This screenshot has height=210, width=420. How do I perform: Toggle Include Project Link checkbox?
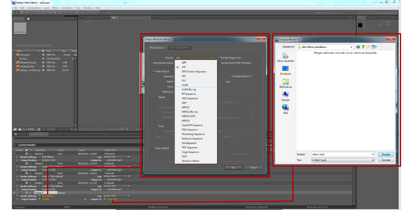click(219, 58)
